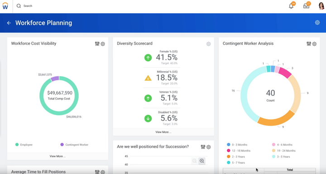Open filter sliders on Succession card
Screen dimensions: 326x174
203,147
